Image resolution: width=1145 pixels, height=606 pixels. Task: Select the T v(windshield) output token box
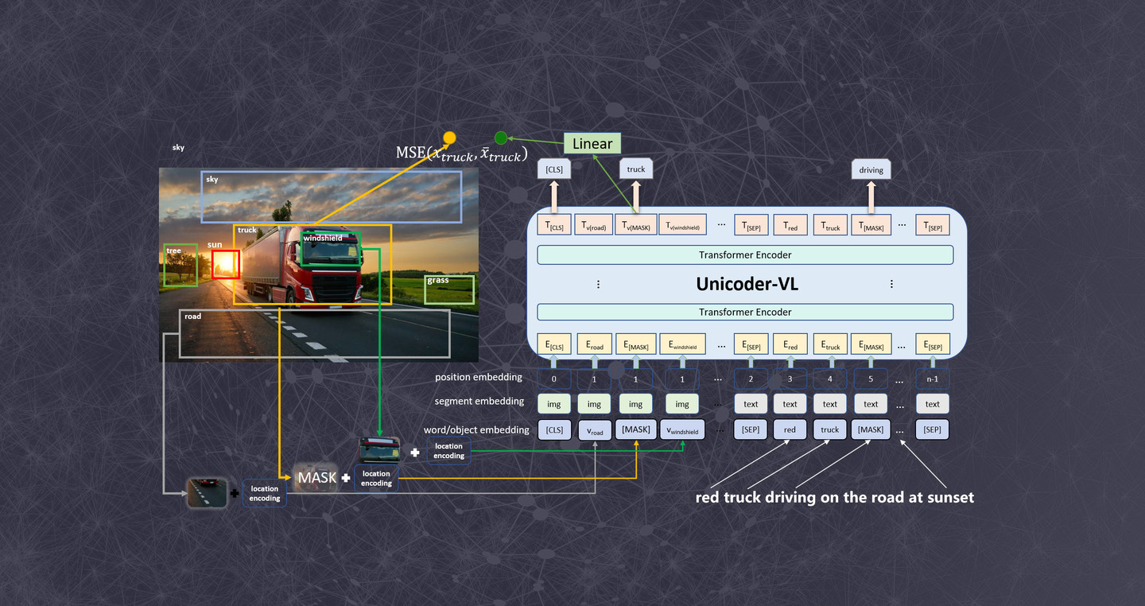[682, 227]
